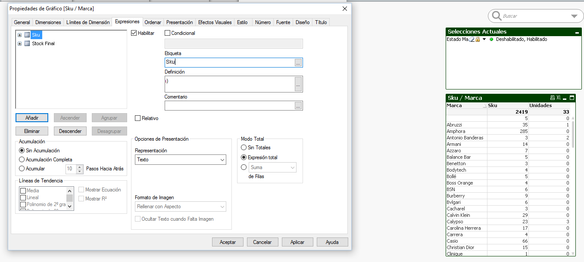Screen dimensions: 584x262
Task: Click the Aplicar button
Action: point(297,242)
